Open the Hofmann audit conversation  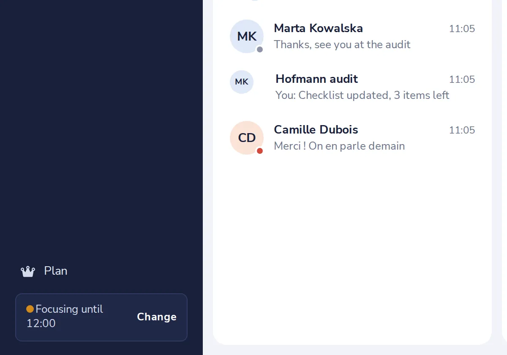[352, 87]
